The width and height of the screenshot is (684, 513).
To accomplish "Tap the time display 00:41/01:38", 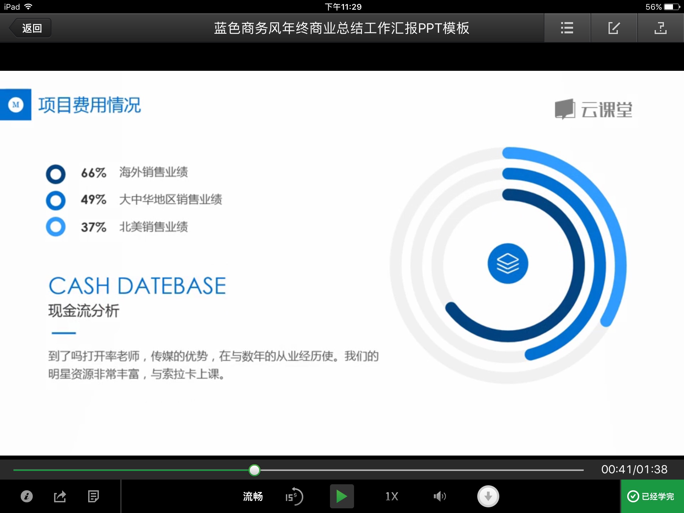I will click(634, 470).
